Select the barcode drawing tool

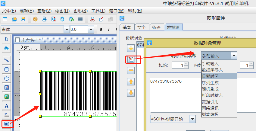point(6,123)
